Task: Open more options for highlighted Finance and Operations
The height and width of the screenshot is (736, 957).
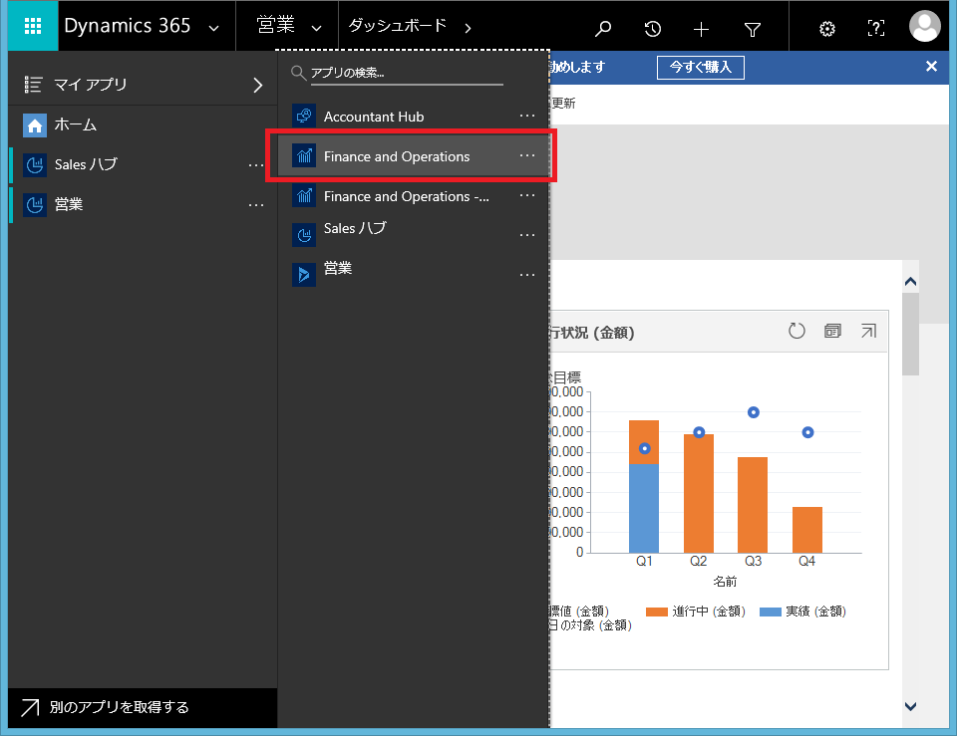Action: [527, 155]
